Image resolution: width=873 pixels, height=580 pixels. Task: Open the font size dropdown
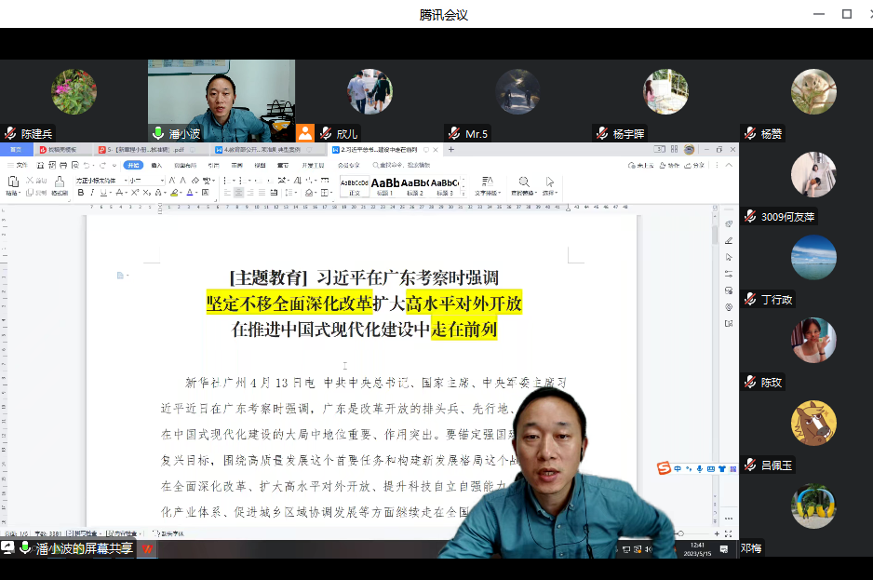(147, 181)
